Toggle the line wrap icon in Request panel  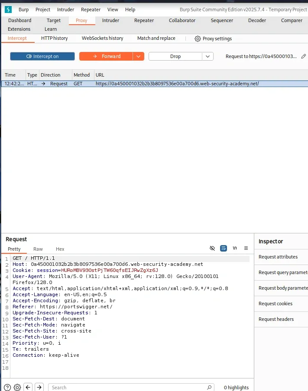click(x=224, y=248)
